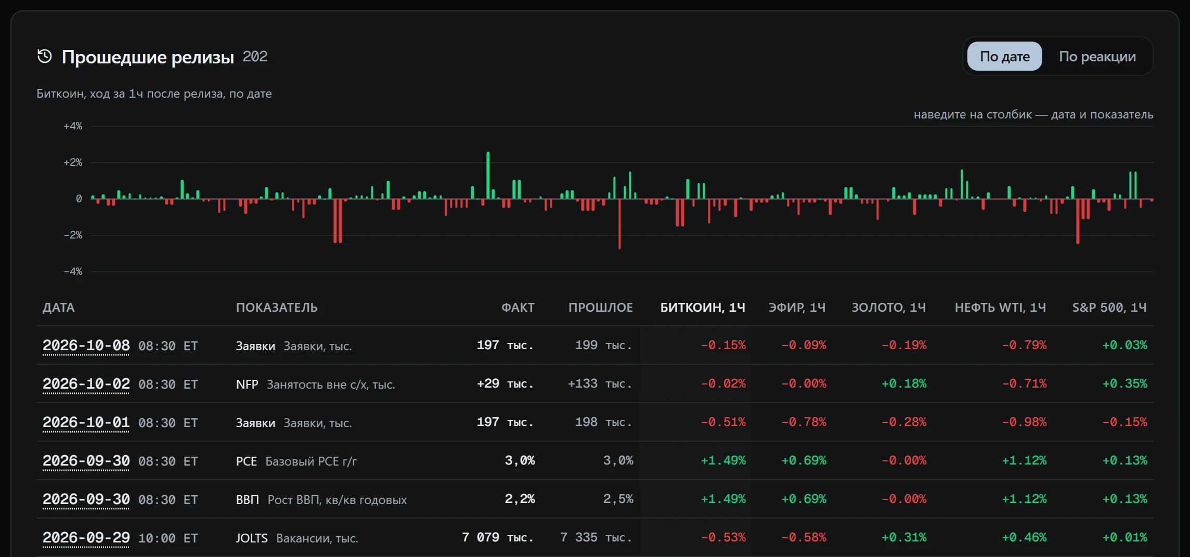Click the 2,5% previous value
Image resolution: width=1190 pixels, height=557 pixels.
coord(618,499)
